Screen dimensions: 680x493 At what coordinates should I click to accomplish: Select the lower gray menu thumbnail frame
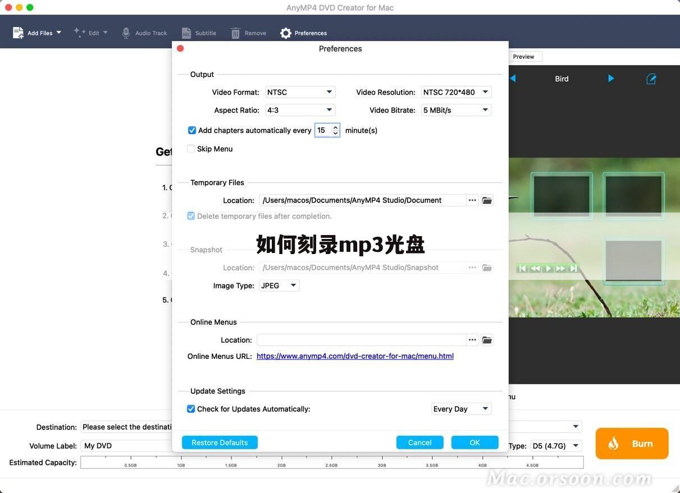(633, 260)
